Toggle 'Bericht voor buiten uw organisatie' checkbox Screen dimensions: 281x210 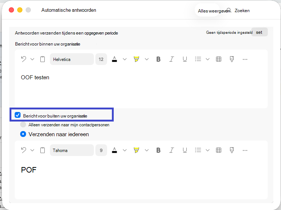(18, 115)
